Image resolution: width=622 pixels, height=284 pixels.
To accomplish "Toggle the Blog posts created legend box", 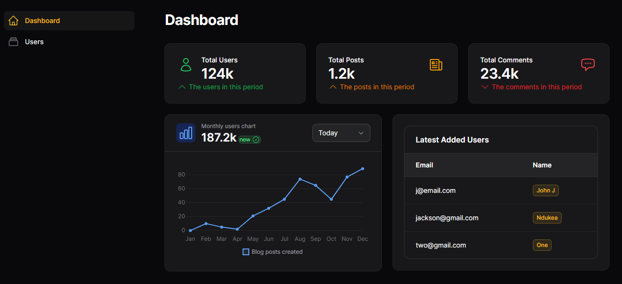I will pos(246,252).
